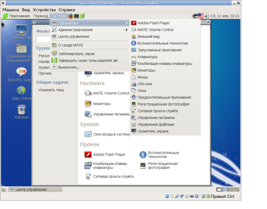
Task: Select Внешний вид in the submenu
Action: click(165, 36)
